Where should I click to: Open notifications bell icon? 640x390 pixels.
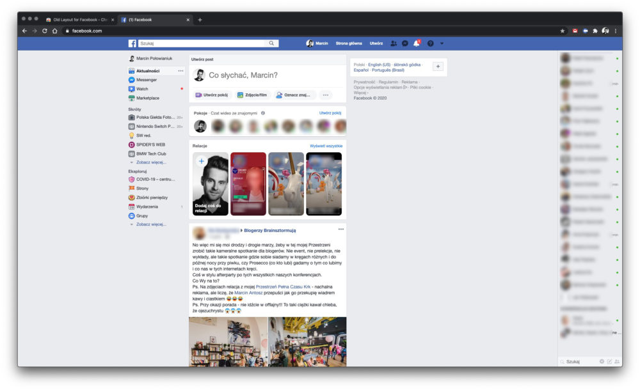coord(417,43)
